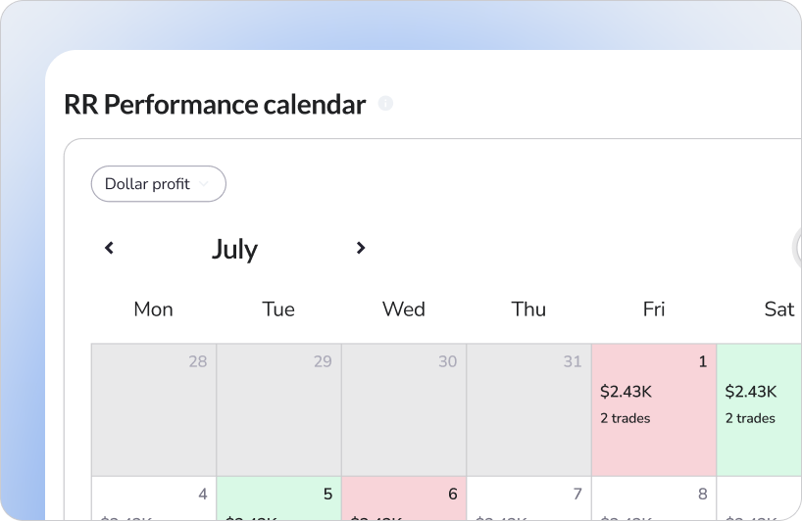Select greyed-out day 28 cell
The width and height of the screenshot is (802, 521).
(154, 410)
